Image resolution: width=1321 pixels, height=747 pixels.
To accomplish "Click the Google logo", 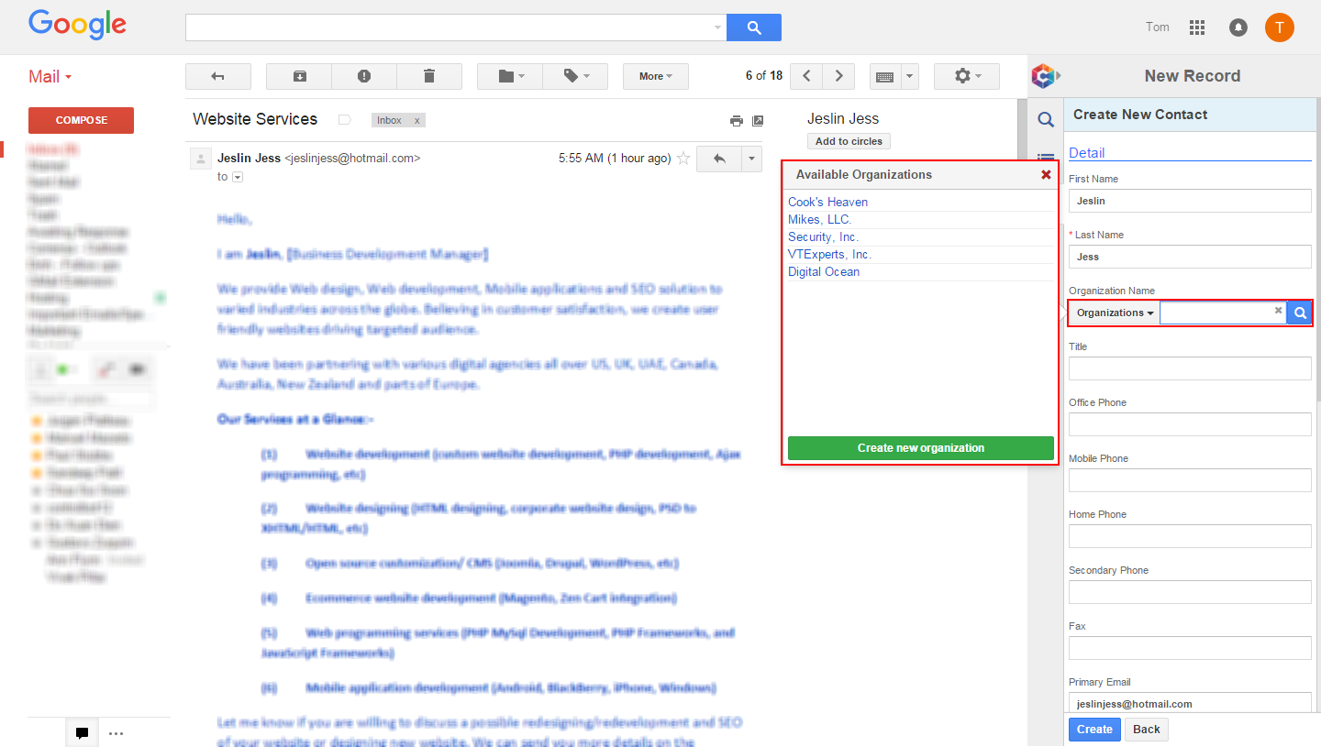I will tap(77, 25).
